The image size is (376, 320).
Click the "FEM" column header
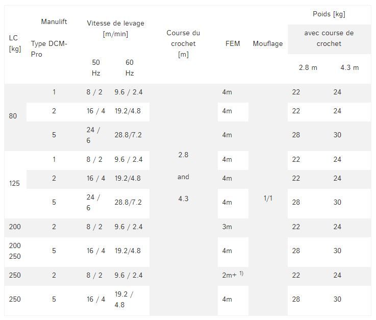coord(233,44)
